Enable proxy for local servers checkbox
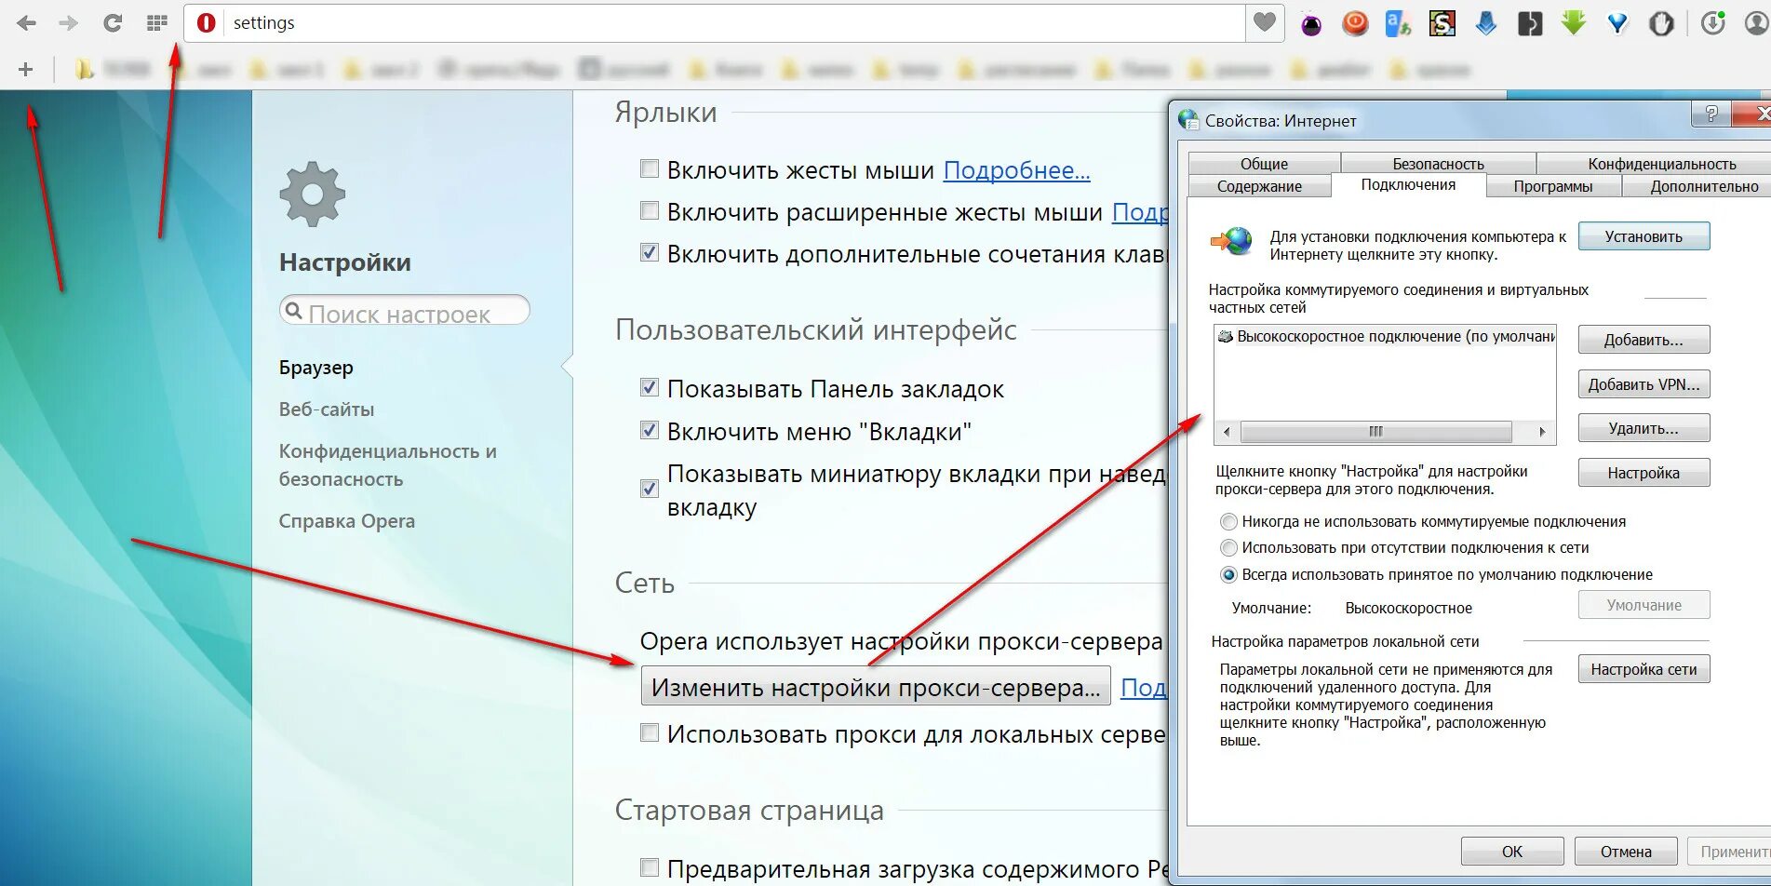 click(x=650, y=732)
